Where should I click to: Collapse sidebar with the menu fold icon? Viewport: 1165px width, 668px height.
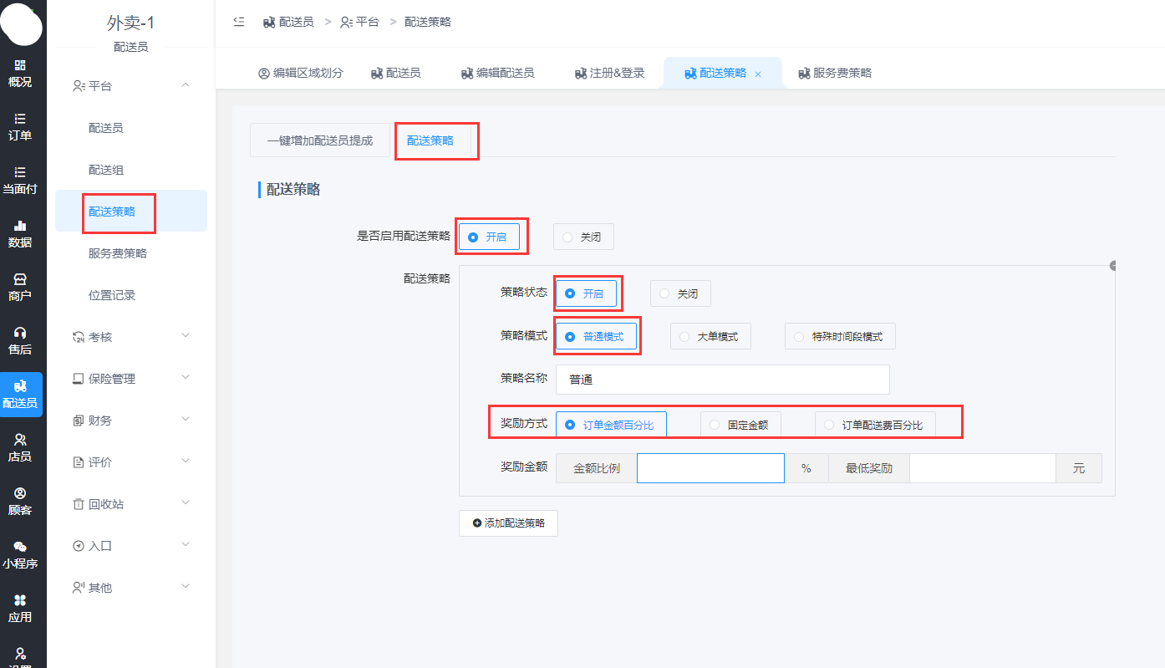[239, 22]
